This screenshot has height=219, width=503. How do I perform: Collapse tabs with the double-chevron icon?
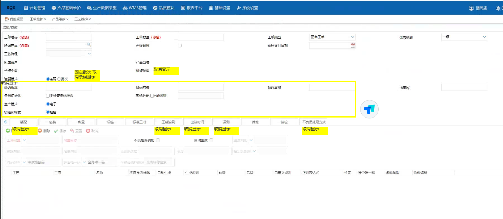coord(5,122)
